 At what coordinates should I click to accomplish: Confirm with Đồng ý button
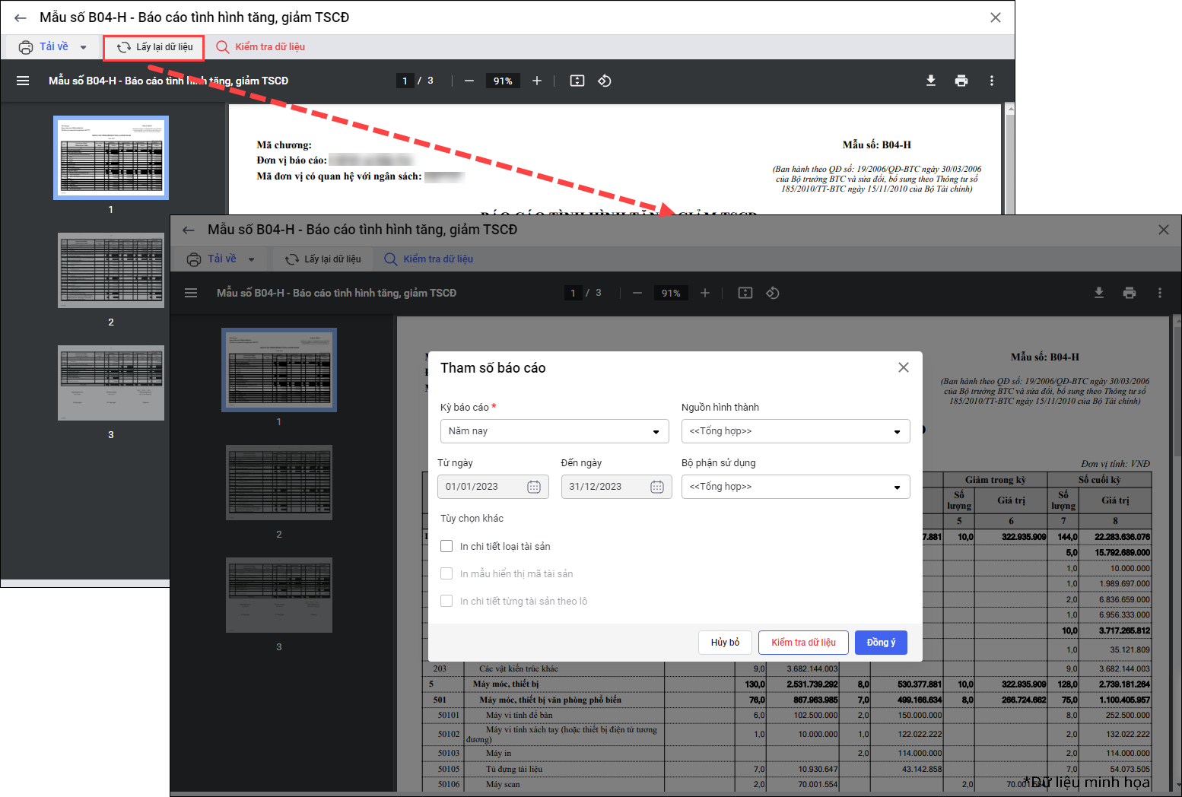[881, 643]
